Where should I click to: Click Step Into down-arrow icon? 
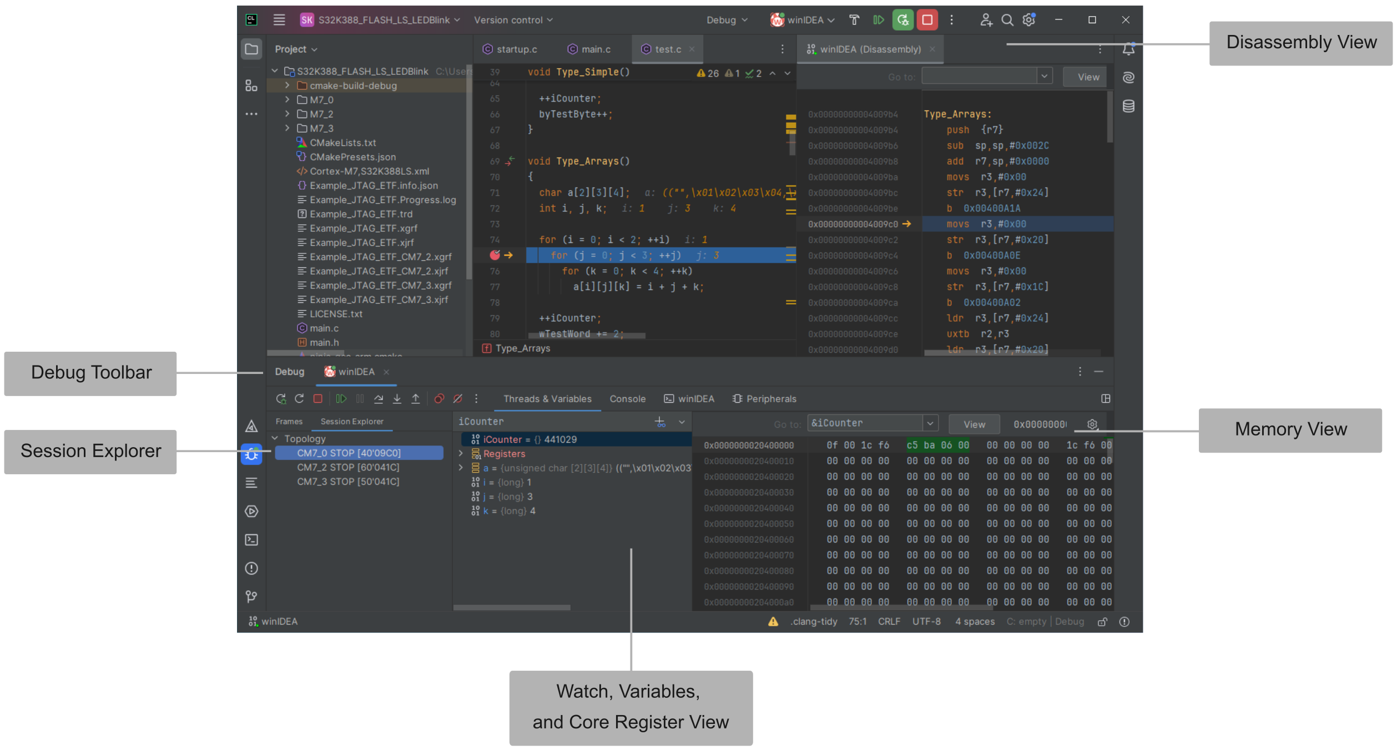pos(397,399)
